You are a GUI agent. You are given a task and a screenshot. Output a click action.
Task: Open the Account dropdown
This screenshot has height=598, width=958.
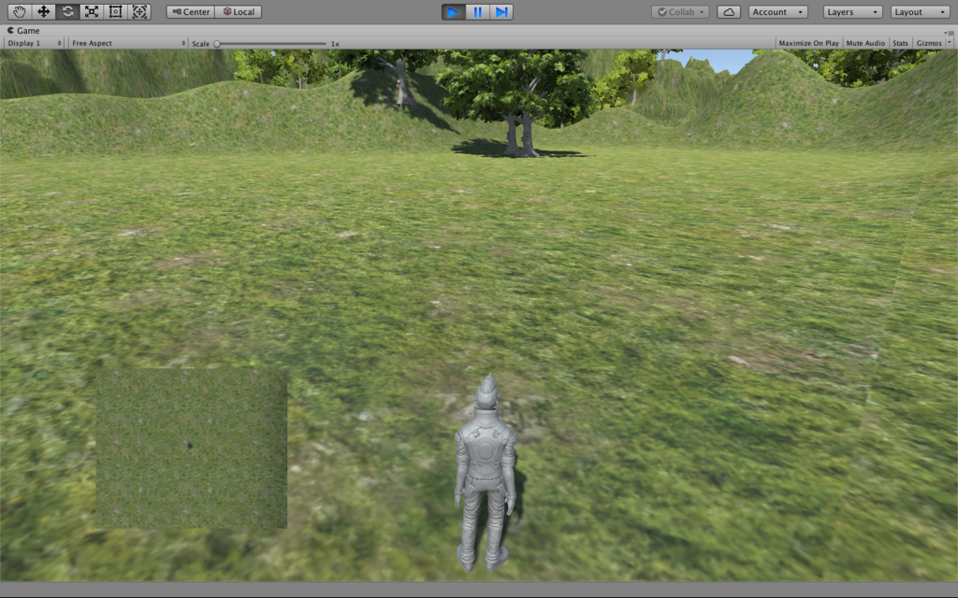click(777, 11)
